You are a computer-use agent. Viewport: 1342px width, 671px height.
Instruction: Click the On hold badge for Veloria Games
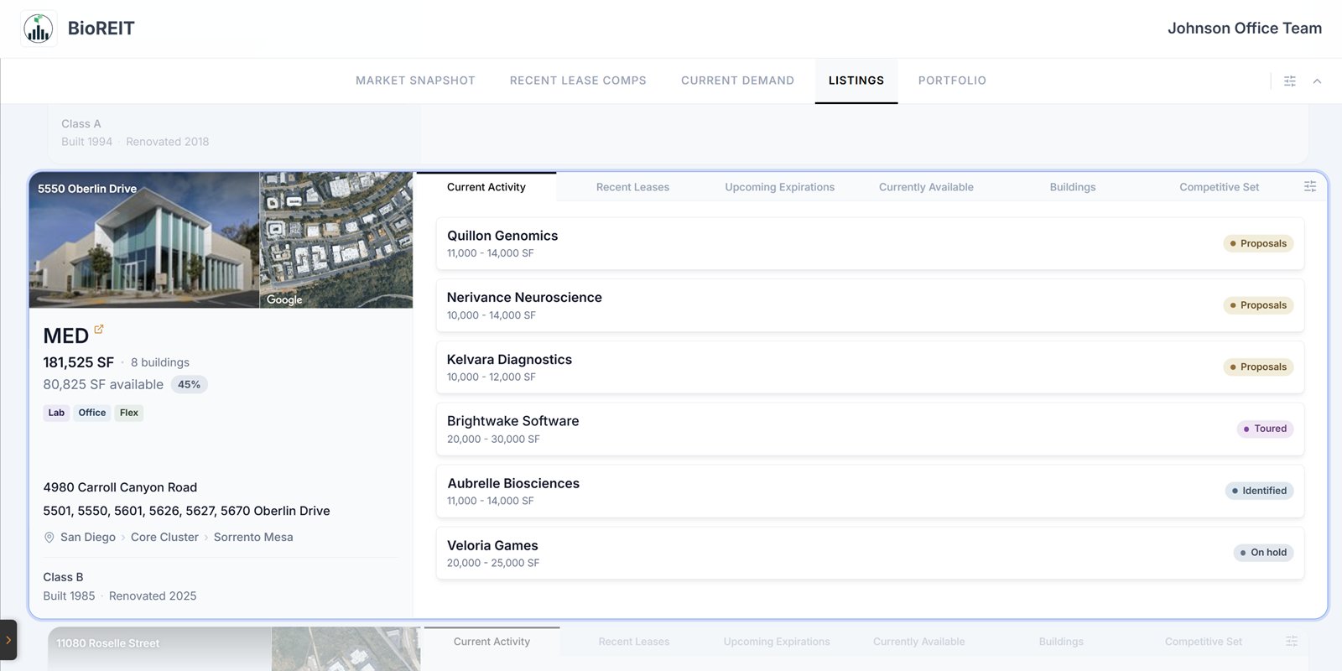click(x=1263, y=553)
